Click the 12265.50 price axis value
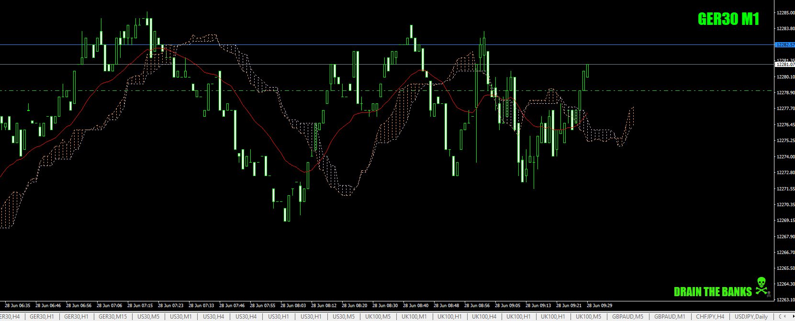Viewport: 795px width, 321px height. (x=785, y=268)
